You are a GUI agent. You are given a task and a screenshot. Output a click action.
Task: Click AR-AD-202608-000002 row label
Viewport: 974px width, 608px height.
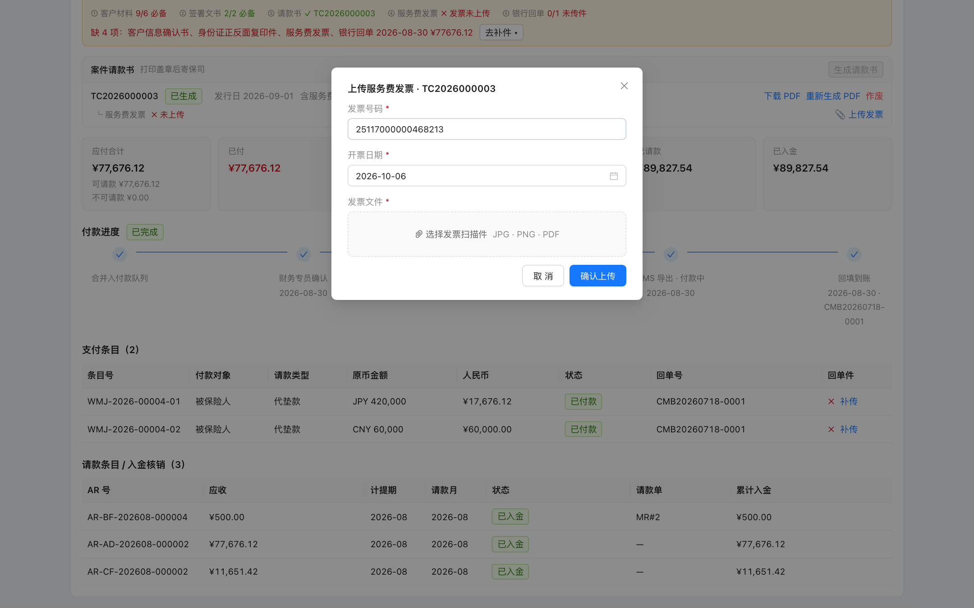click(x=138, y=544)
